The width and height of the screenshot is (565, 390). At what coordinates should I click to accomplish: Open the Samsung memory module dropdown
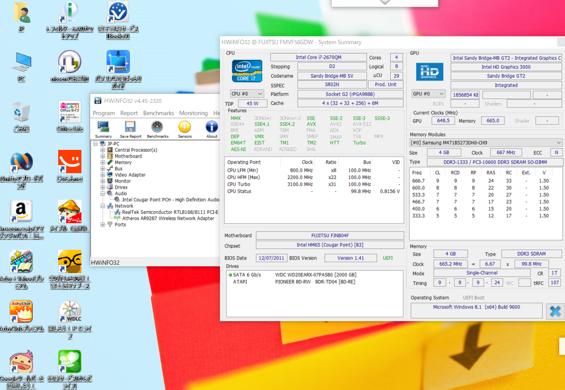486,143
